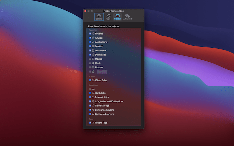Uncheck the External disks checkbox
Screen dimensions: 234x146
(x=90, y=97)
